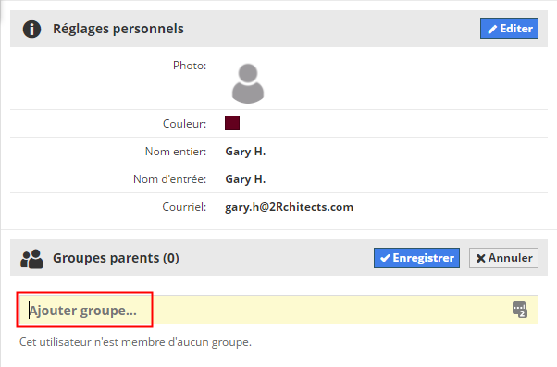The width and height of the screenshot is (557, 367).
Task: Click the checkmark icon in Enregistrer
Action: coord(385,258)
